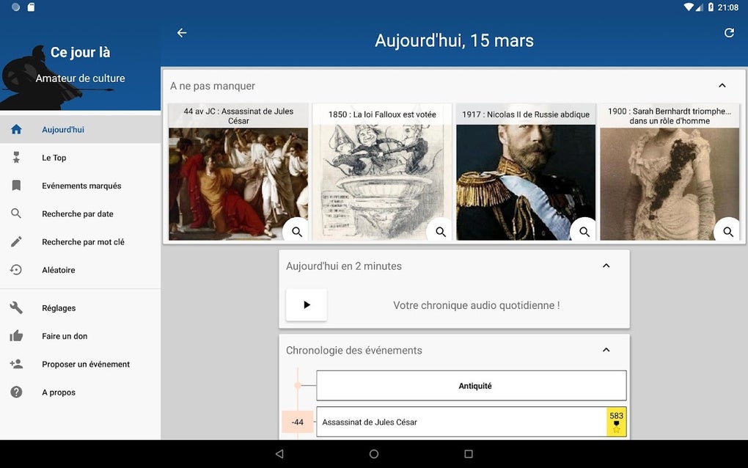Tap the Android recent apps button
The width and height of the screenshot is (748, 468).
coord(469,453)
